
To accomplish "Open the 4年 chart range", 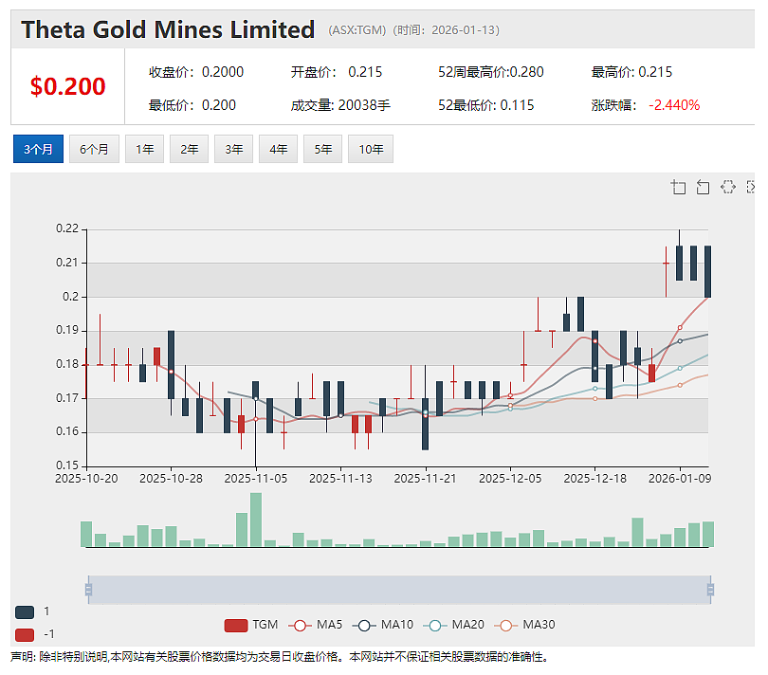I will 278,149.
